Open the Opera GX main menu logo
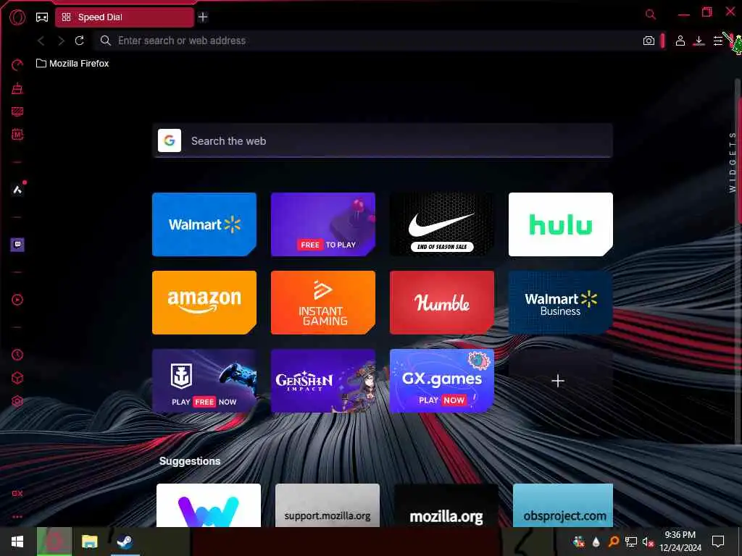Viewport: 742px width, 556px height. tap(17, 17)
